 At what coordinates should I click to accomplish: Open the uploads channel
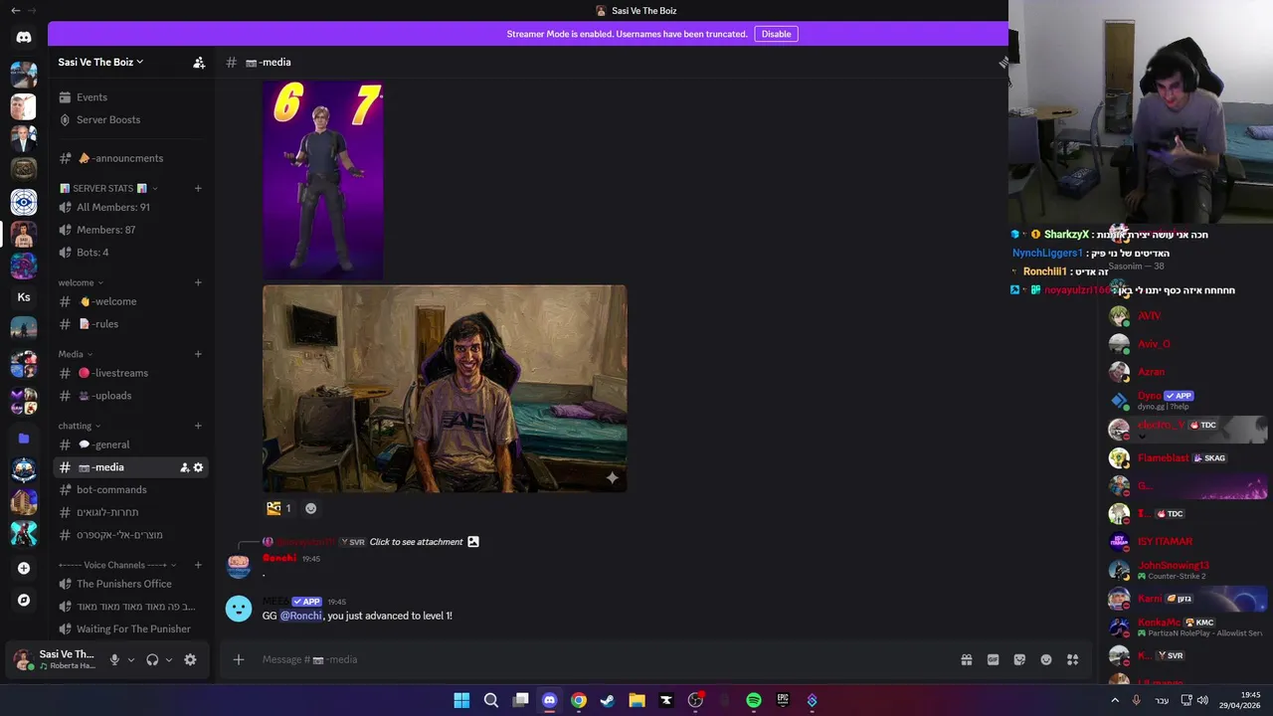pyautogui.click(x=129, y=396)
